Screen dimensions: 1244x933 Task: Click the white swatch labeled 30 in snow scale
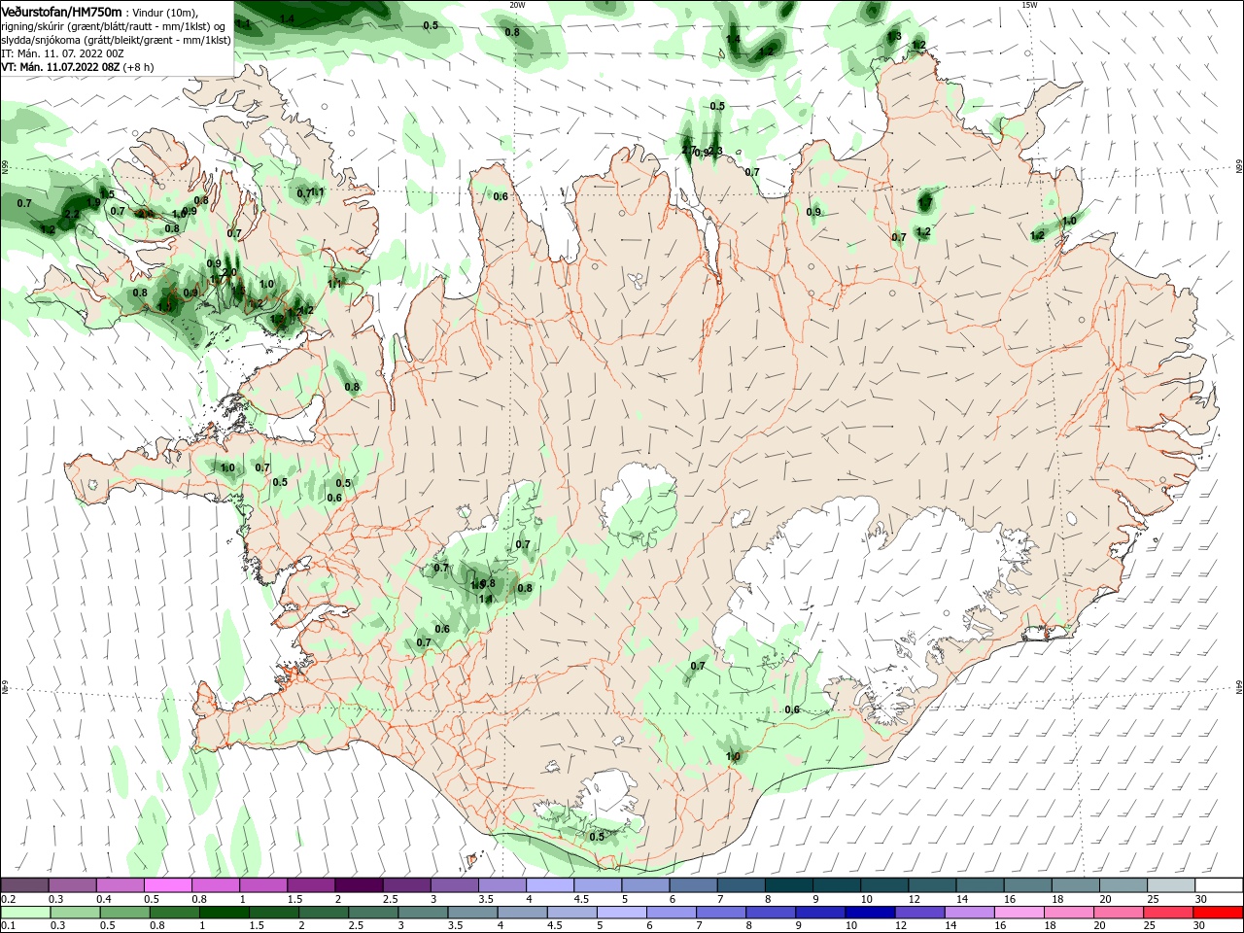coord(1220,885)
